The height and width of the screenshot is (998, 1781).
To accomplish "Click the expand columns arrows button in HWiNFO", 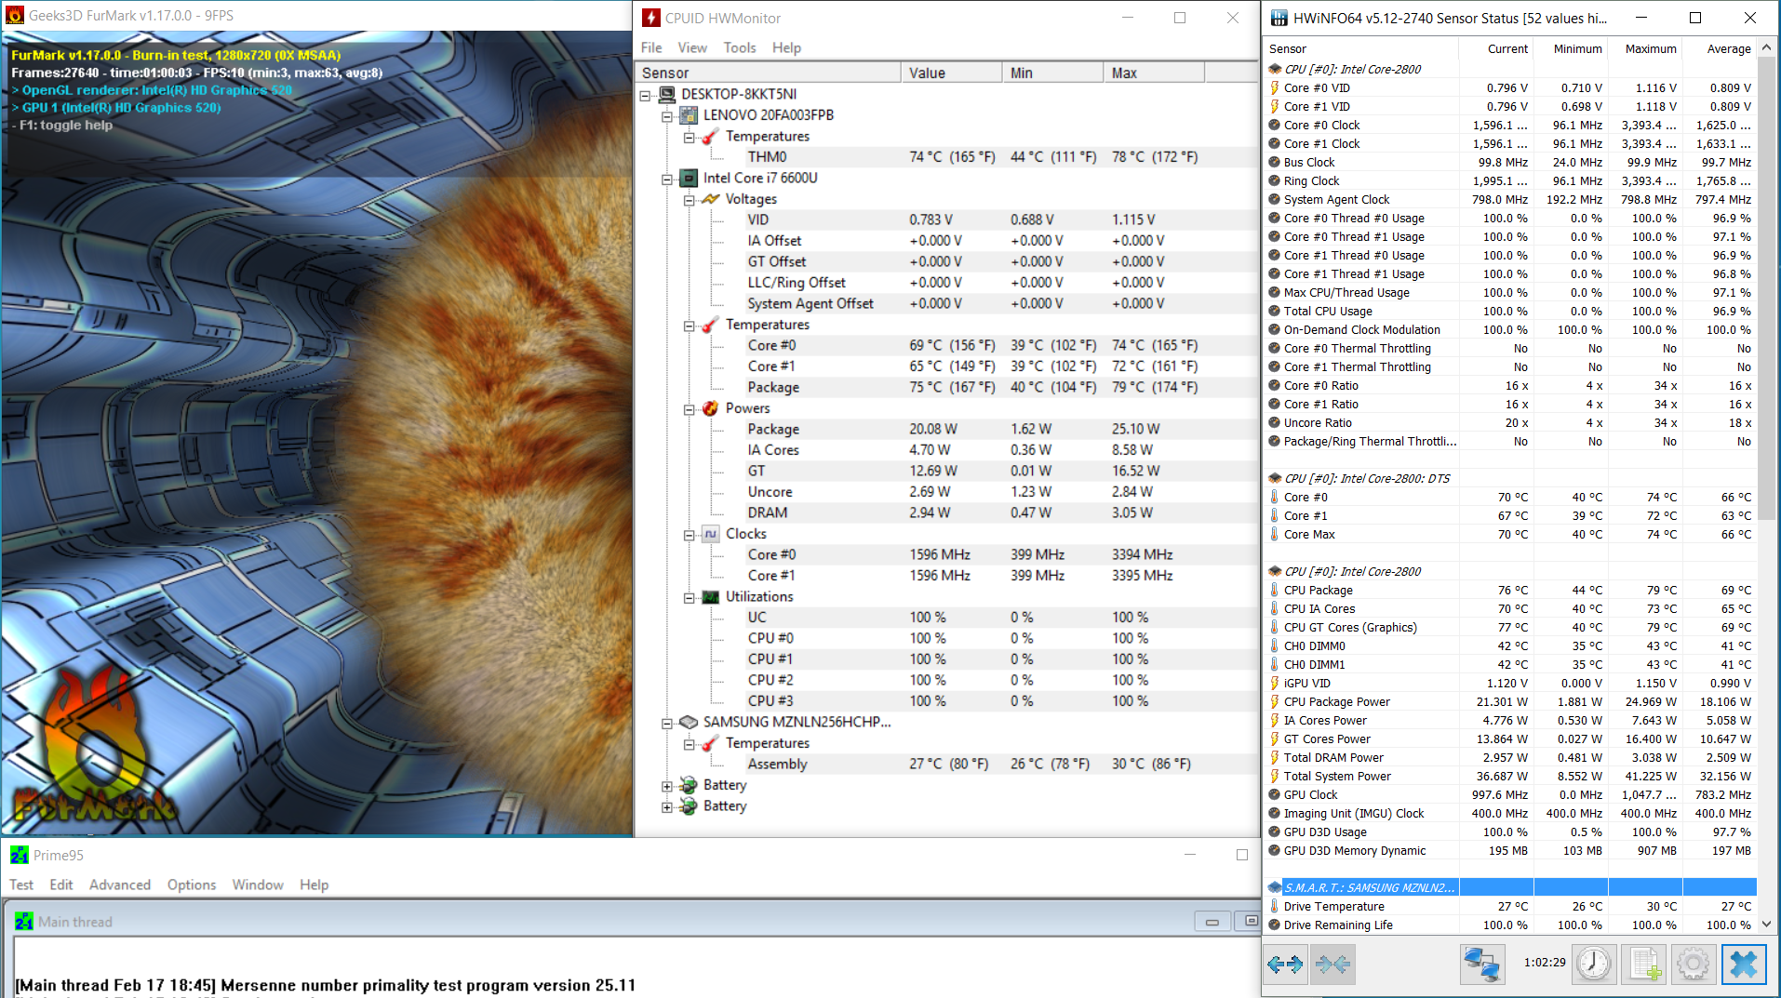I will 1285,965.
